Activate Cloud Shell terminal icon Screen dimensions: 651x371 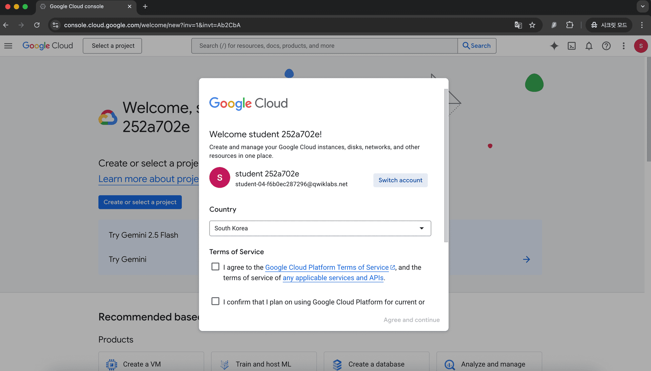coord(572,46)
